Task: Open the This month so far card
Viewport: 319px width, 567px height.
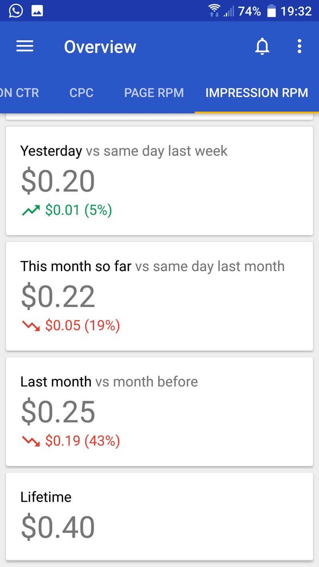Action: (x=159, y=296)
